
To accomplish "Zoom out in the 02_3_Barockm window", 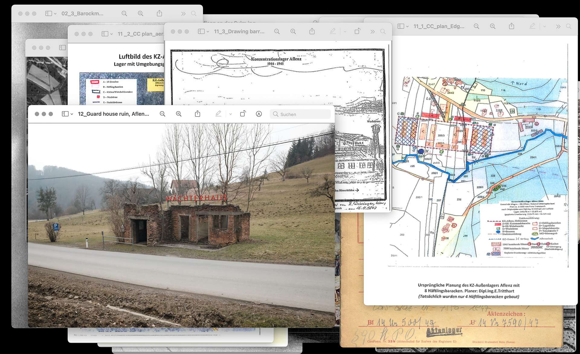I will (124, 14).
